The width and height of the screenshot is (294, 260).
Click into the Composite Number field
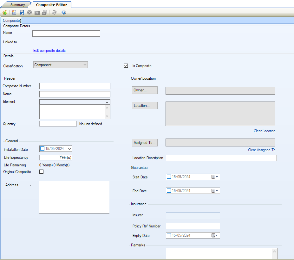click(x=75, y=86)
